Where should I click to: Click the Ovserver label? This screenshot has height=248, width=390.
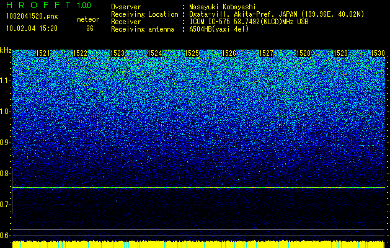[x=126, y=7]
